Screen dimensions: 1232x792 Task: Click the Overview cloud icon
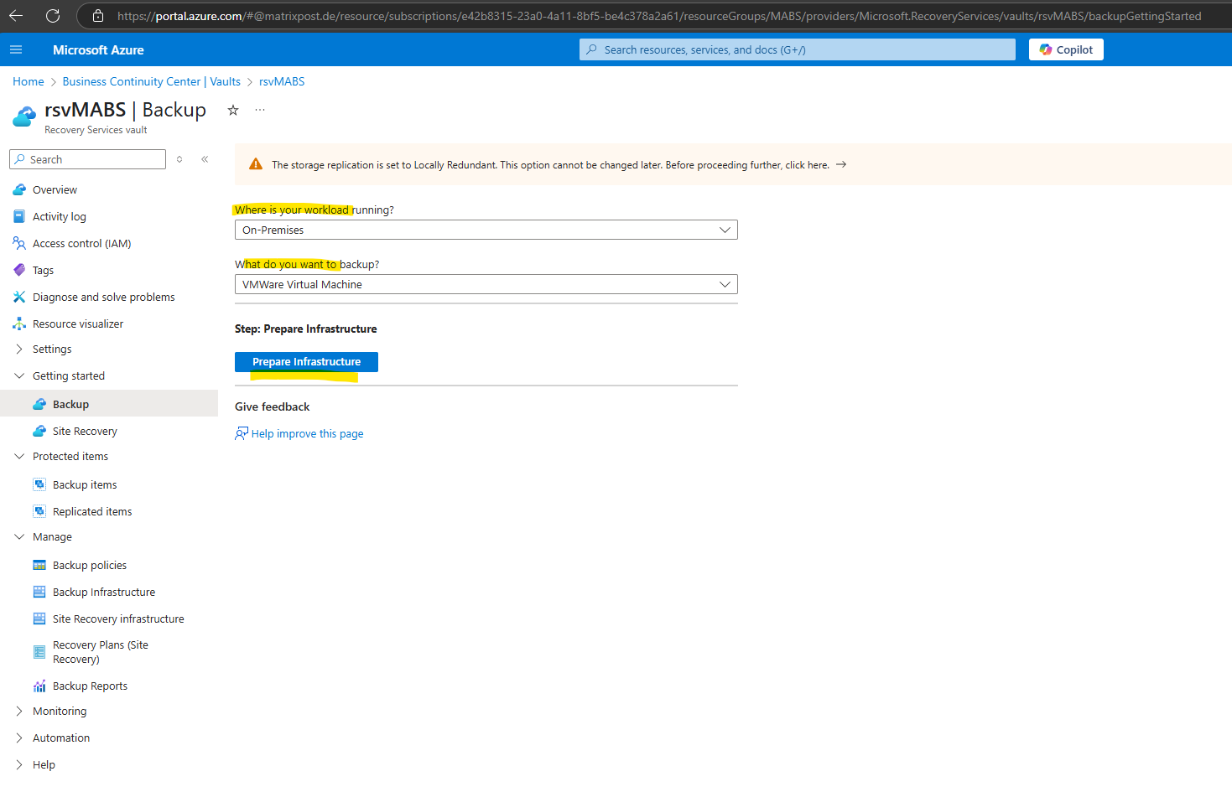pos(19,190)
